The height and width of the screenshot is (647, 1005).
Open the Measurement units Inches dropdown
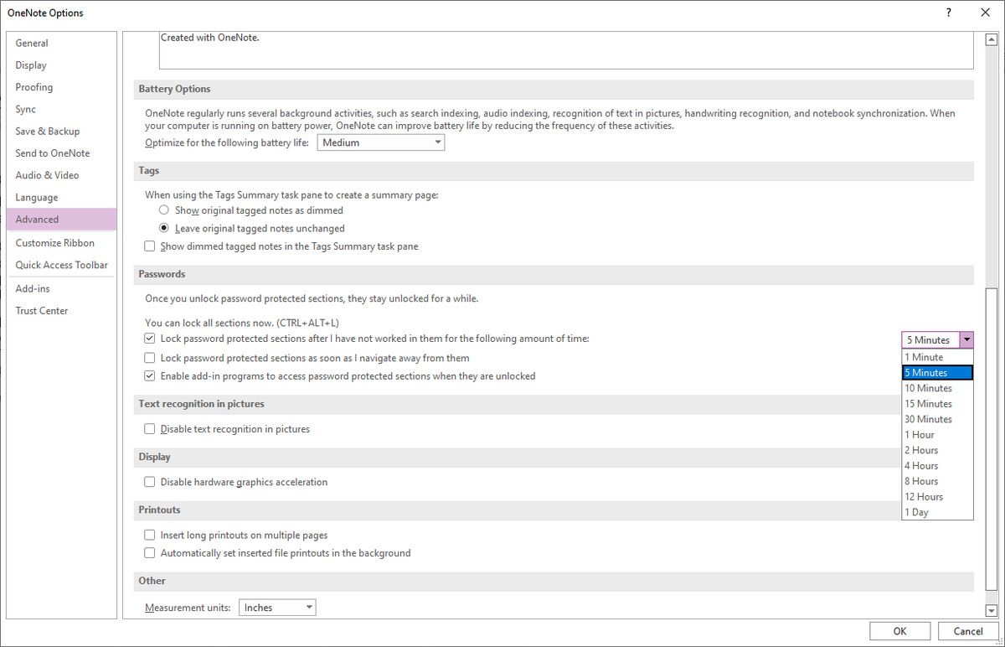tap(277, 608)
